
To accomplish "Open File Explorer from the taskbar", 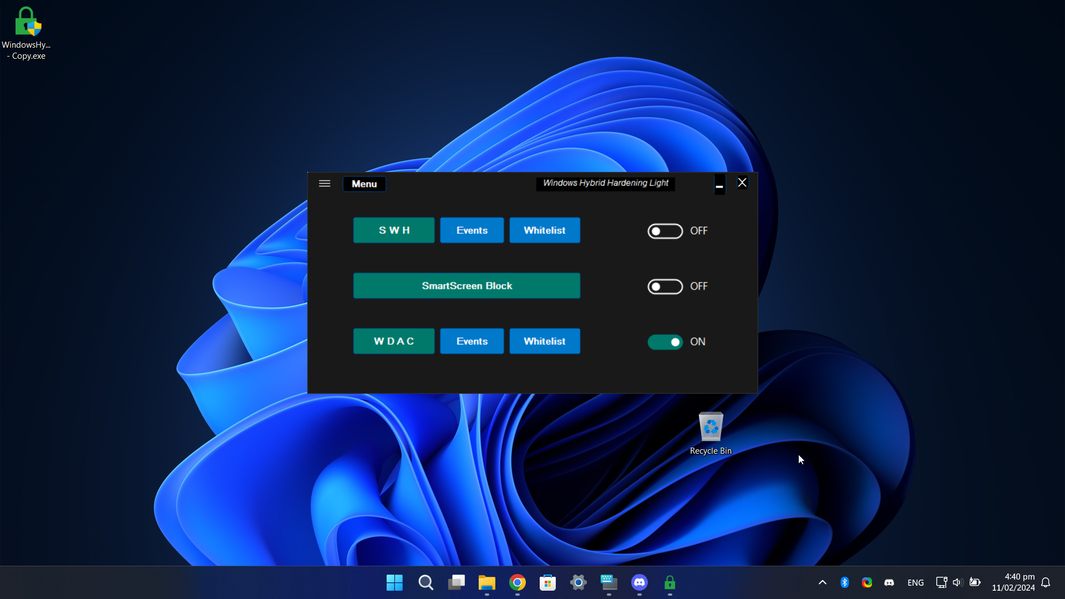I will [x=486, y=582].
